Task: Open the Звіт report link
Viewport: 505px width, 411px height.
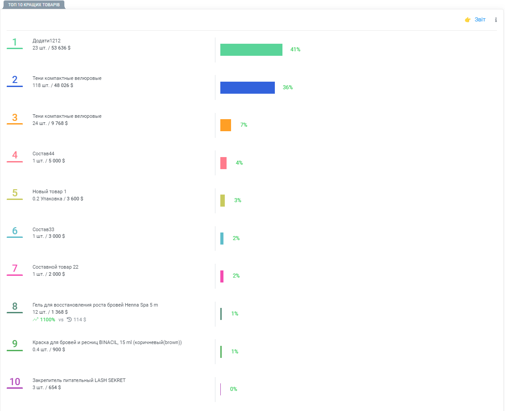Action: [x=480, y=20]
